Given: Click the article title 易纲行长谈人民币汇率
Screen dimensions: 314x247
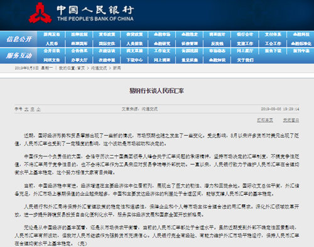Looking at the screenshot, I should pos(156,91).
